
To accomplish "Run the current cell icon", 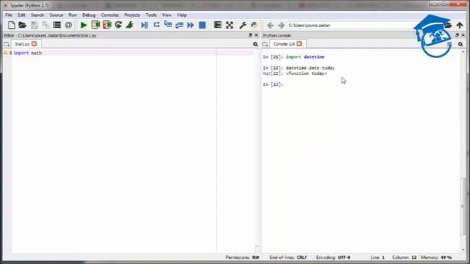I will click(x=95, y=25).
